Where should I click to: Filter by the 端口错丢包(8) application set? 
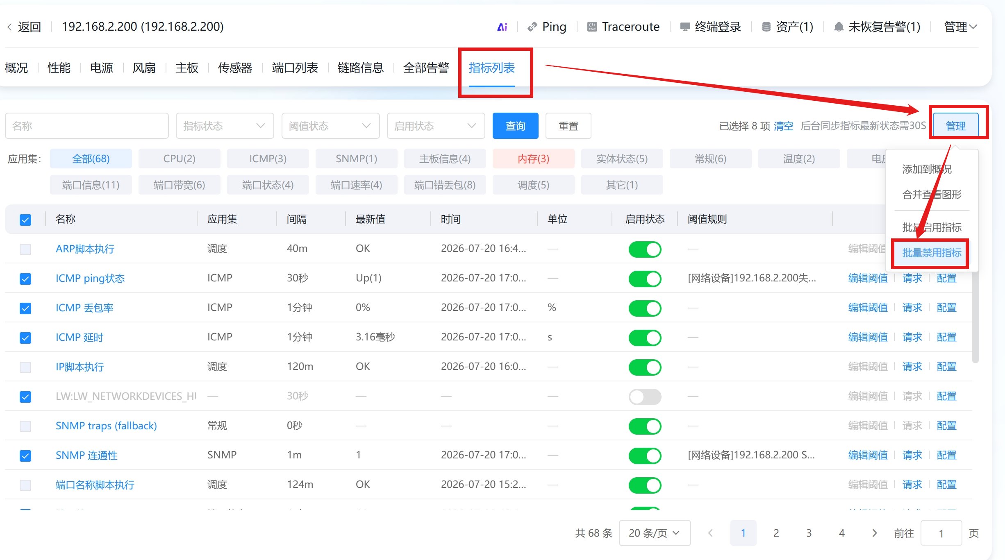coord(445,185)
